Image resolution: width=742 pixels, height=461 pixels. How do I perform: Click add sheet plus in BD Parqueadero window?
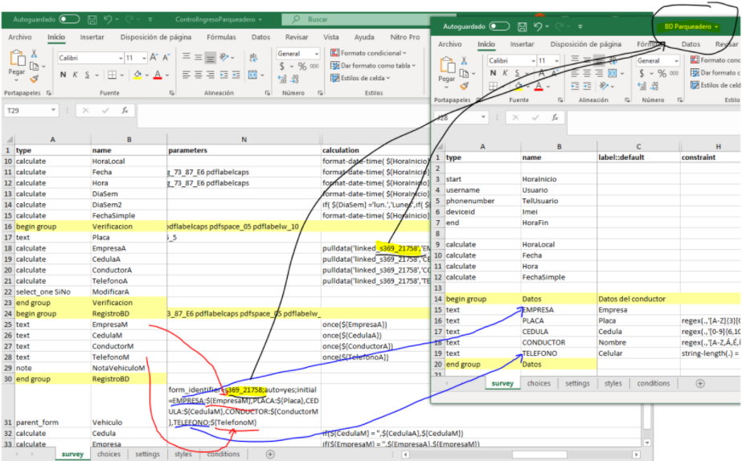(x=700, y=383)
